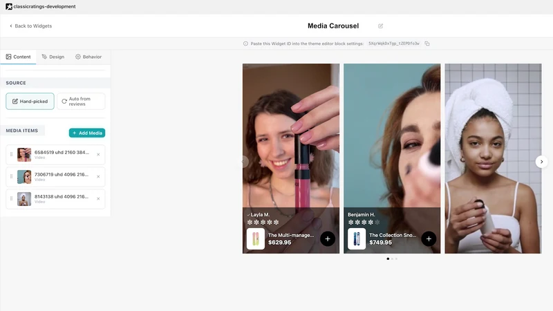553x311 pixels.
Task: Open the towel-wrapped woman video card
Action: (493, 158)
